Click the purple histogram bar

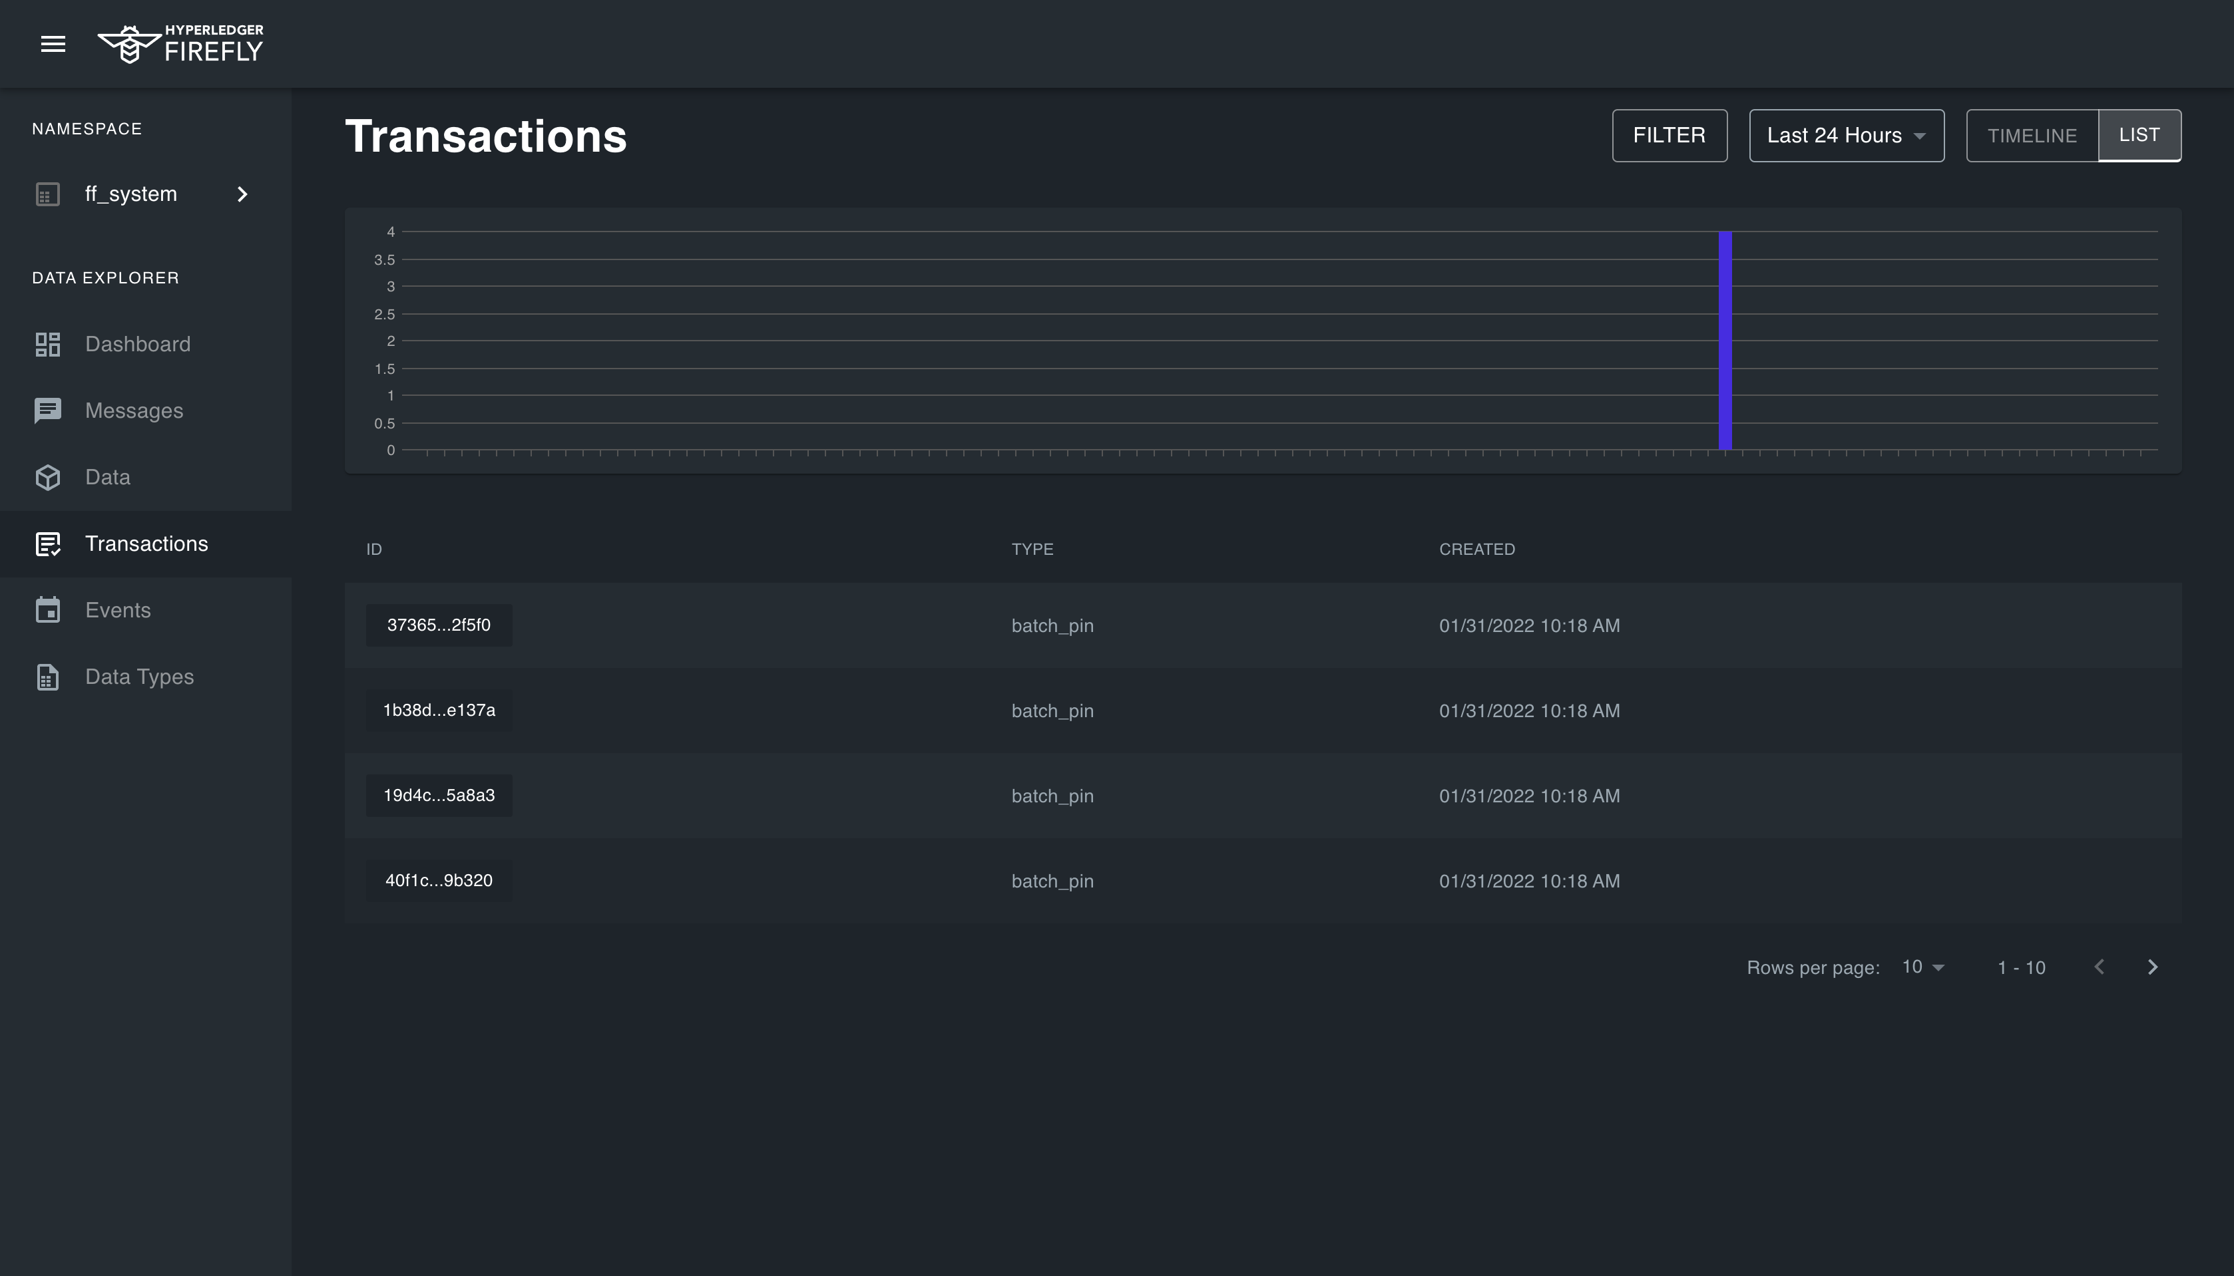click(1725, 342)
